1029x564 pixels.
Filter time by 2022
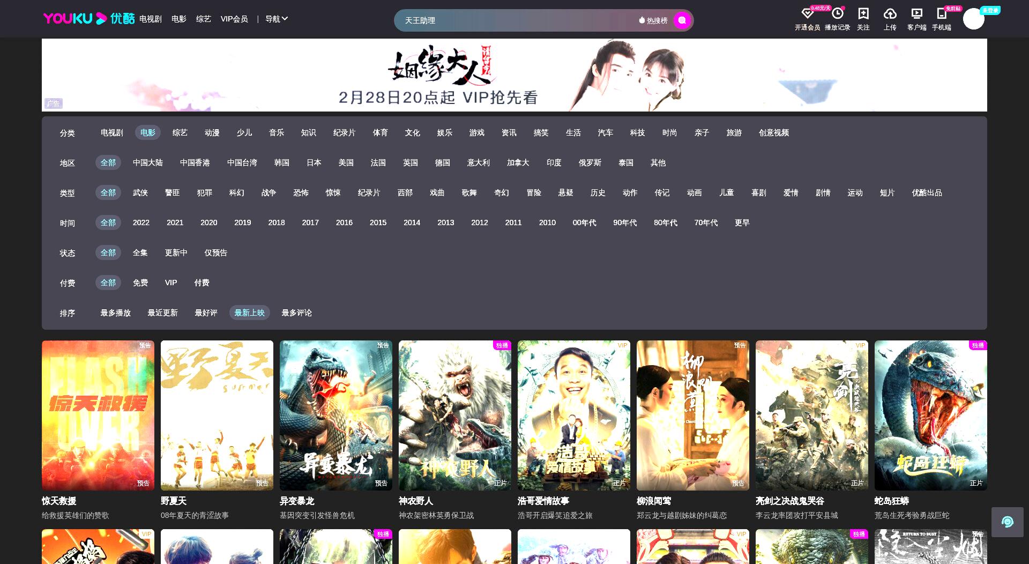click(141, 222)
